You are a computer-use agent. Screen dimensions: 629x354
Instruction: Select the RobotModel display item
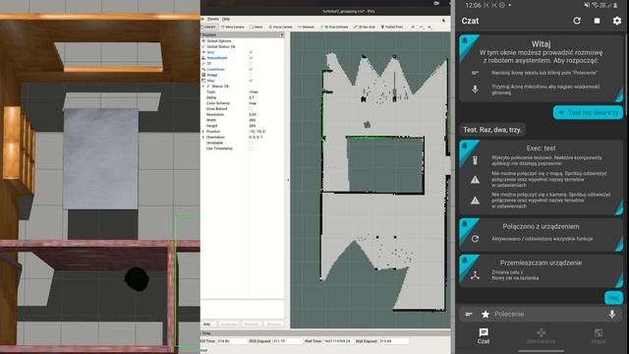[217, 58]
